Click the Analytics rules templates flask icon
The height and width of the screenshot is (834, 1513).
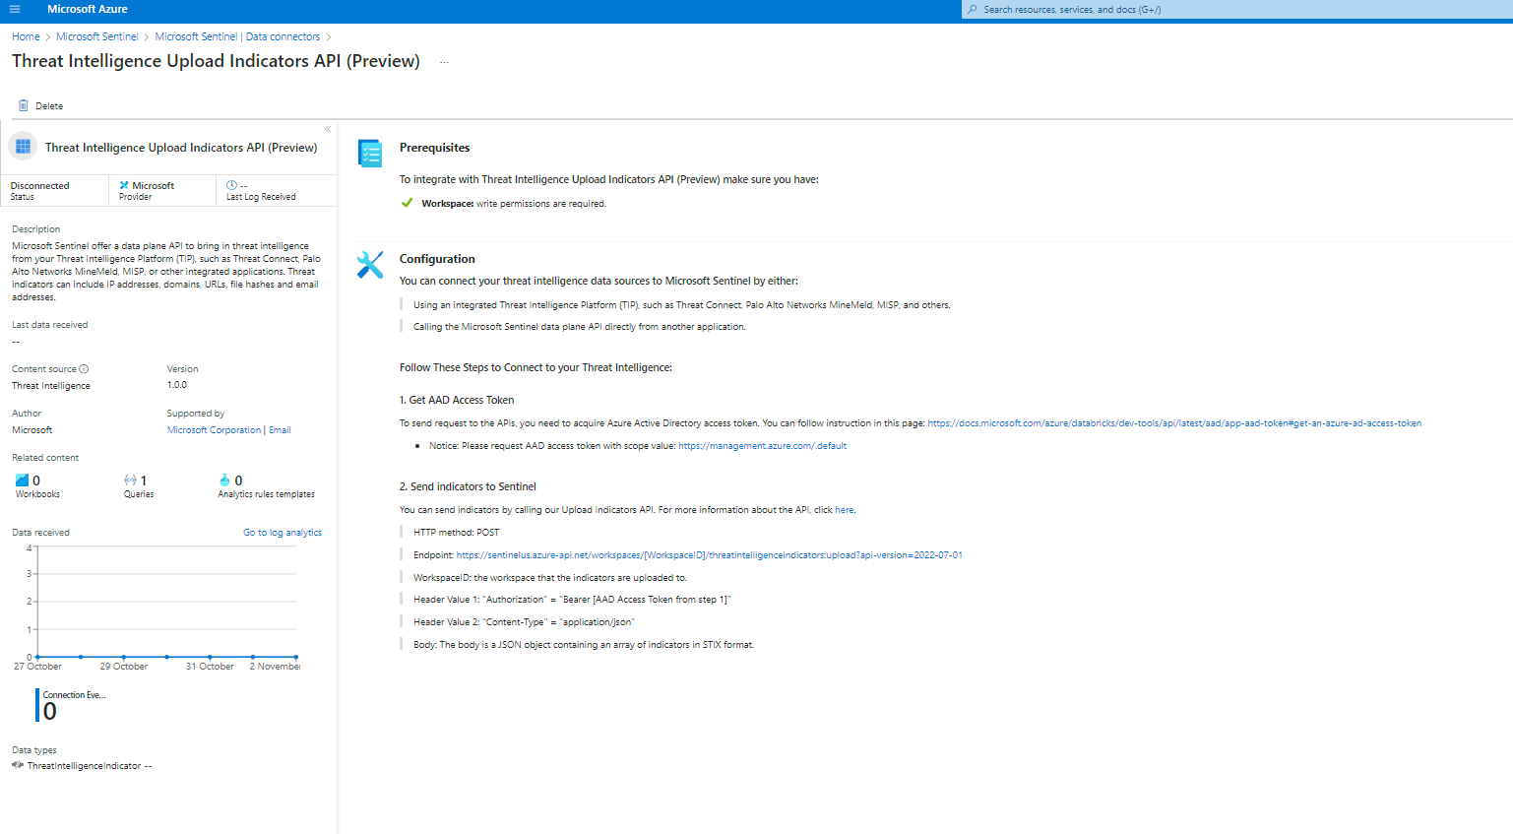pyautogui.click(x=224, y=481)
